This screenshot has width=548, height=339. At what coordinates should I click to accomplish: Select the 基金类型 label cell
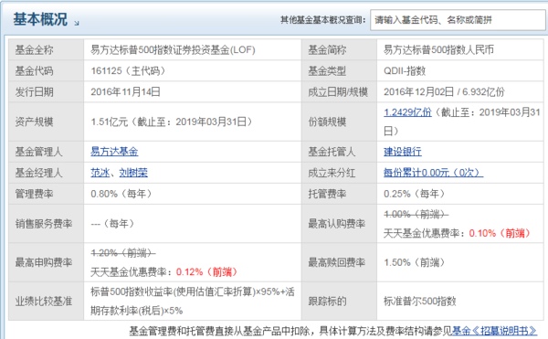pos(340,71)
